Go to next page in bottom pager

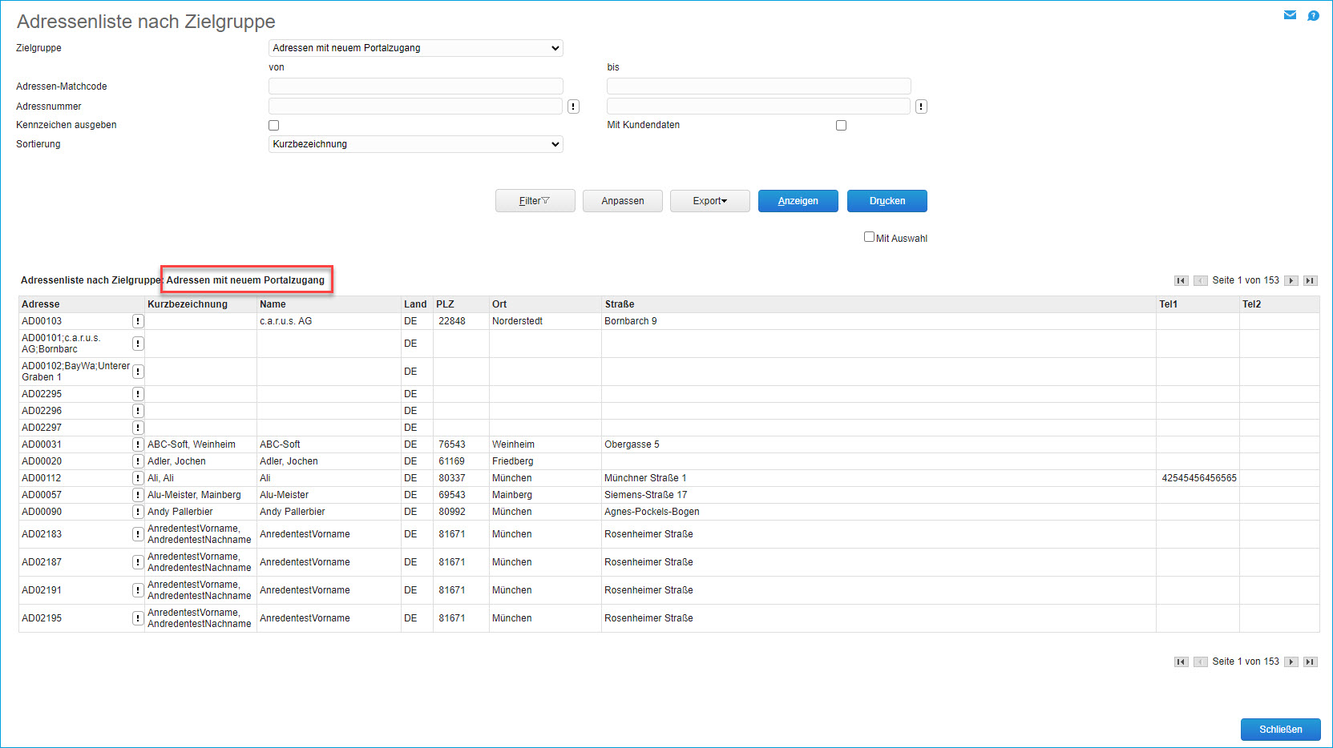1291,662
